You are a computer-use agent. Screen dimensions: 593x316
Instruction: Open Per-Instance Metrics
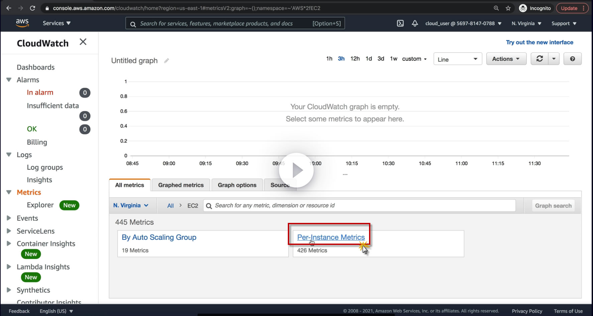331,237
